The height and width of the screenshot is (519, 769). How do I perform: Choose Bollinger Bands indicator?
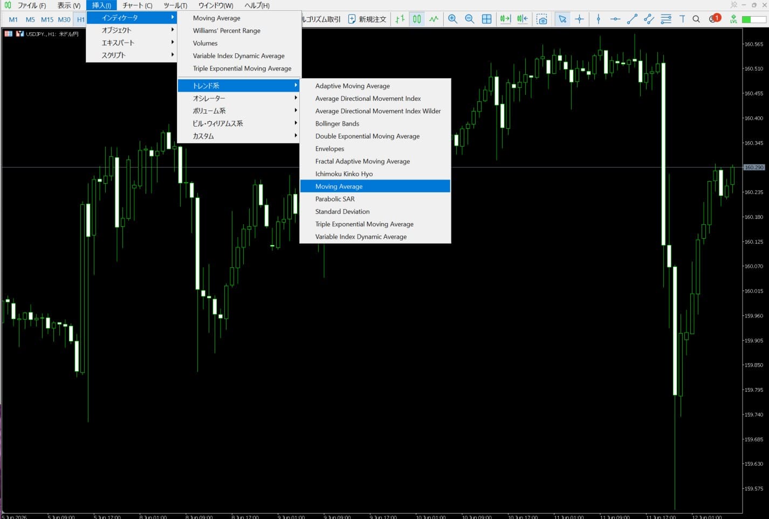pyautogui.click(x=375, y=123)
